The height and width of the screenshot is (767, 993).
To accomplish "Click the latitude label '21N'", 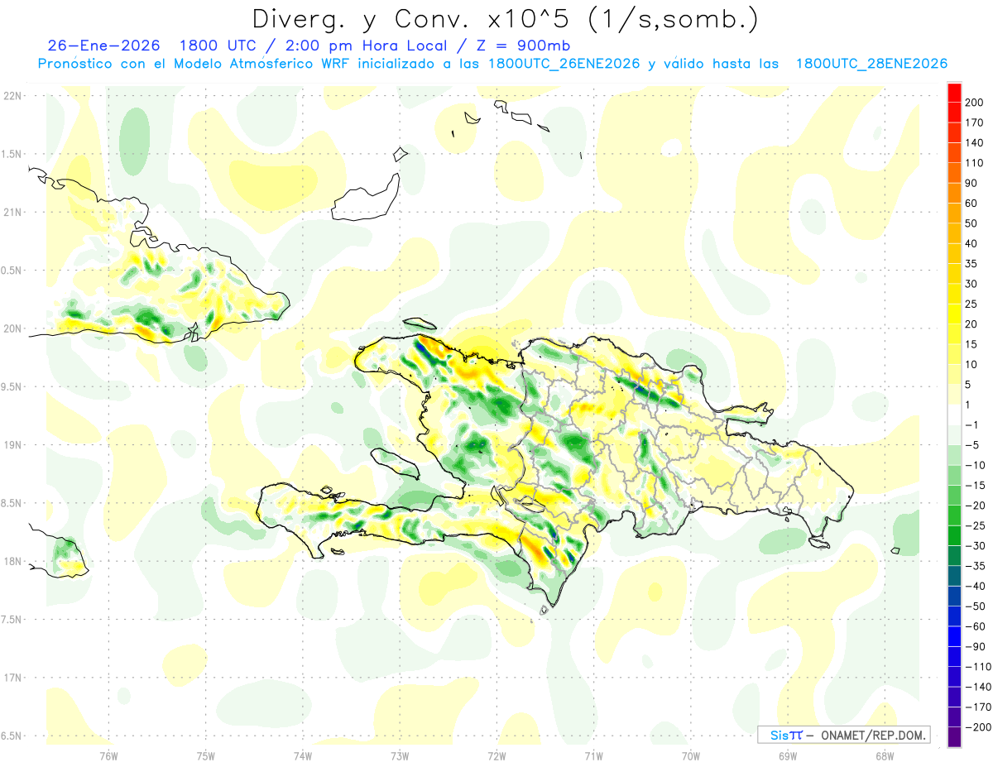I will coord(12,212).
